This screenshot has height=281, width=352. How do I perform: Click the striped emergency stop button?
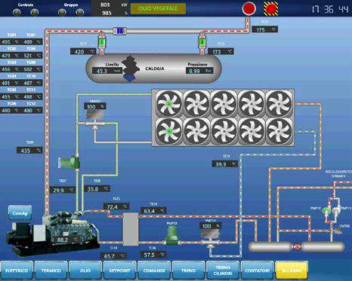(x=271, y=8)
